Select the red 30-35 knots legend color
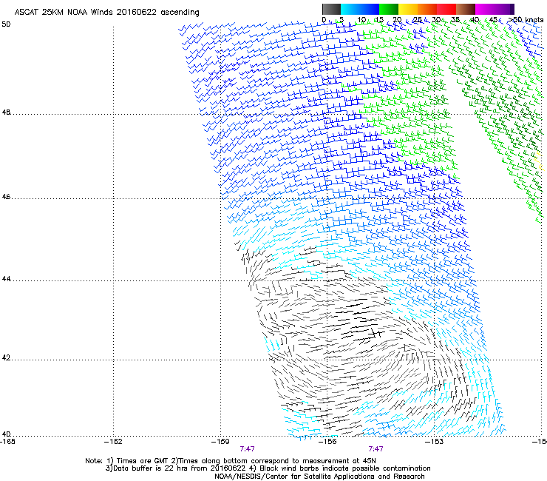 [446, 9]
